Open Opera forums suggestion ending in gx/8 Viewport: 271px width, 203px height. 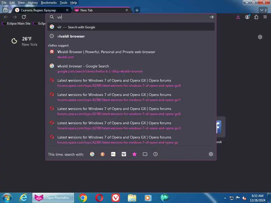coord(131,83)
